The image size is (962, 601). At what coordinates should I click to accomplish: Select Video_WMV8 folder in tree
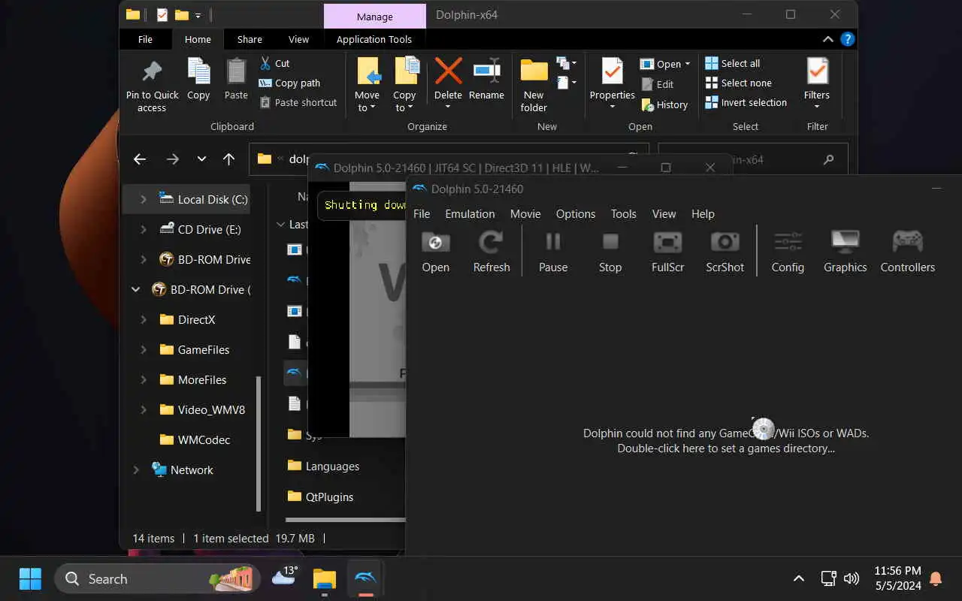click(x=202, y=409)
